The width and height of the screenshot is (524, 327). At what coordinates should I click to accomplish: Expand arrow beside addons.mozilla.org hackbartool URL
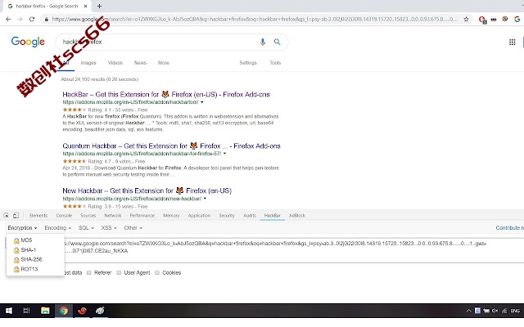[x=202, y=102]
